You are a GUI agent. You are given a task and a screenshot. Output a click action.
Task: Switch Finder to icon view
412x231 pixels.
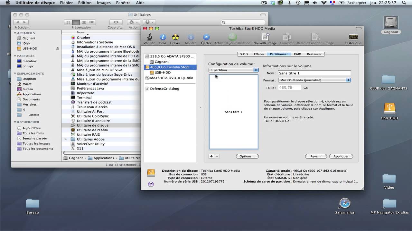click(68, 22)
